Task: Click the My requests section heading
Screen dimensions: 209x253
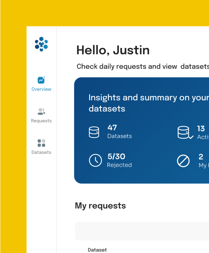Action: pos(100,206)
